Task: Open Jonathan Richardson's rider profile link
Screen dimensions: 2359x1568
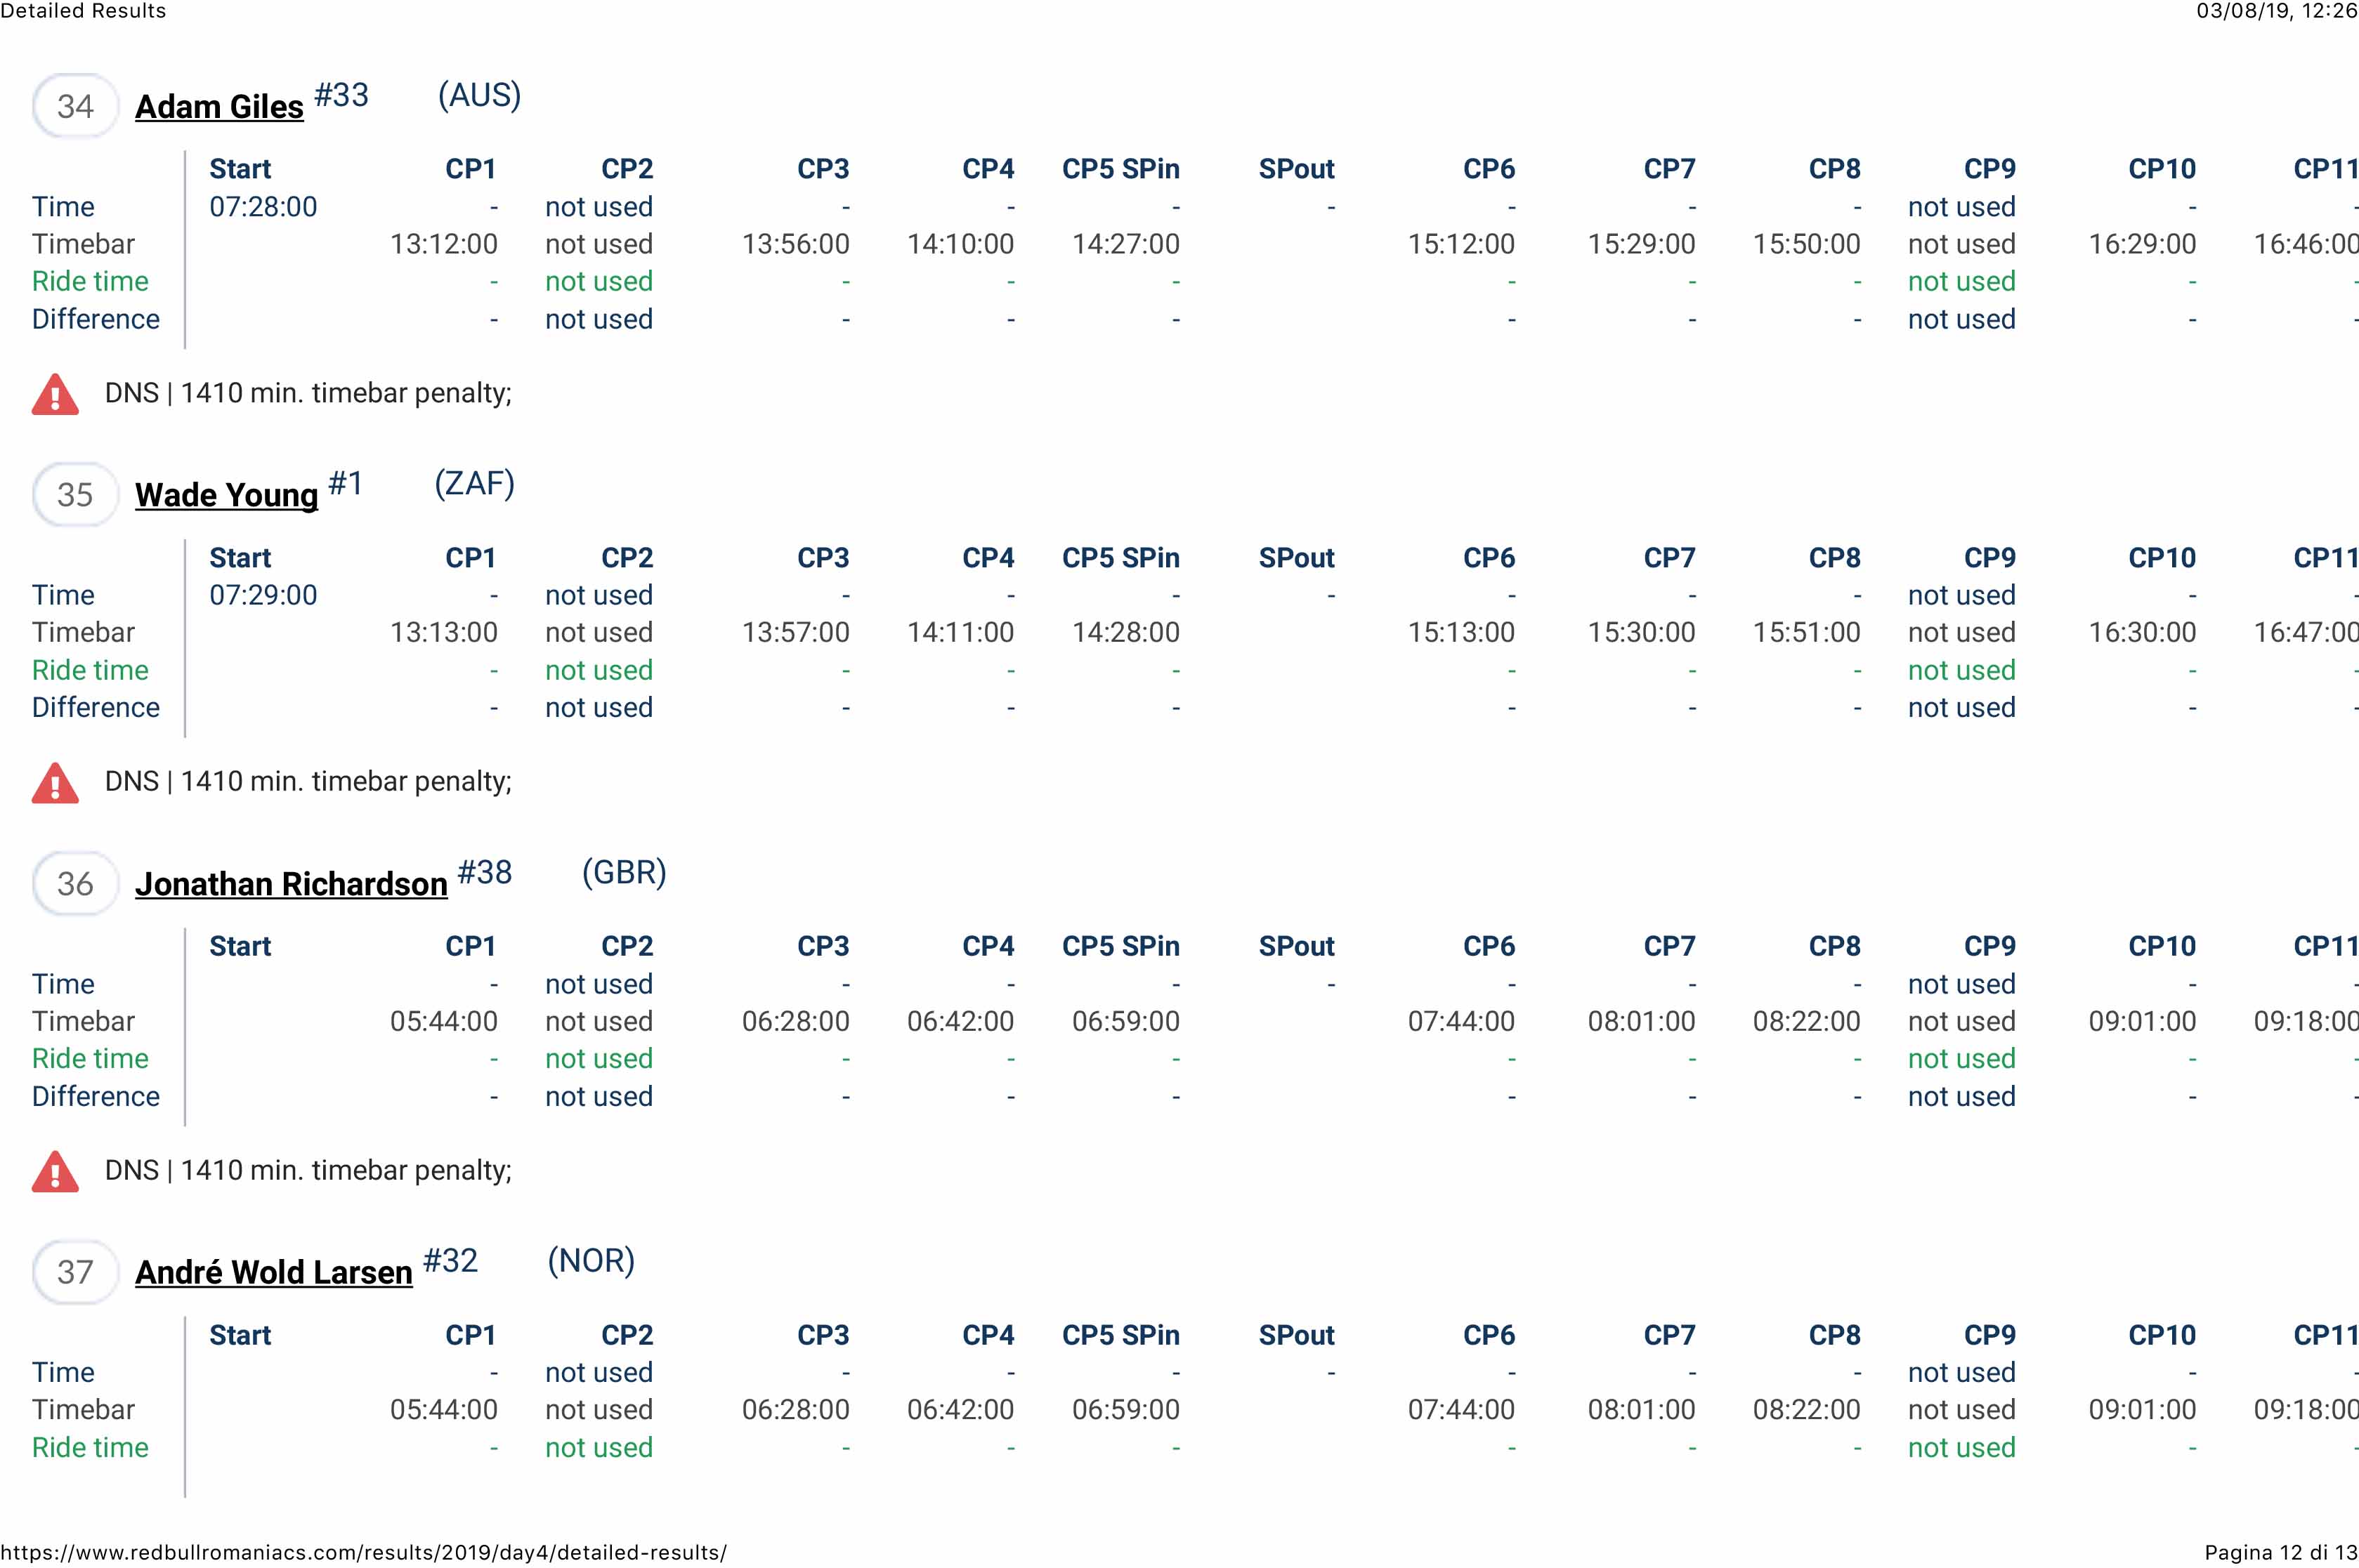Action: coord(291,884)
